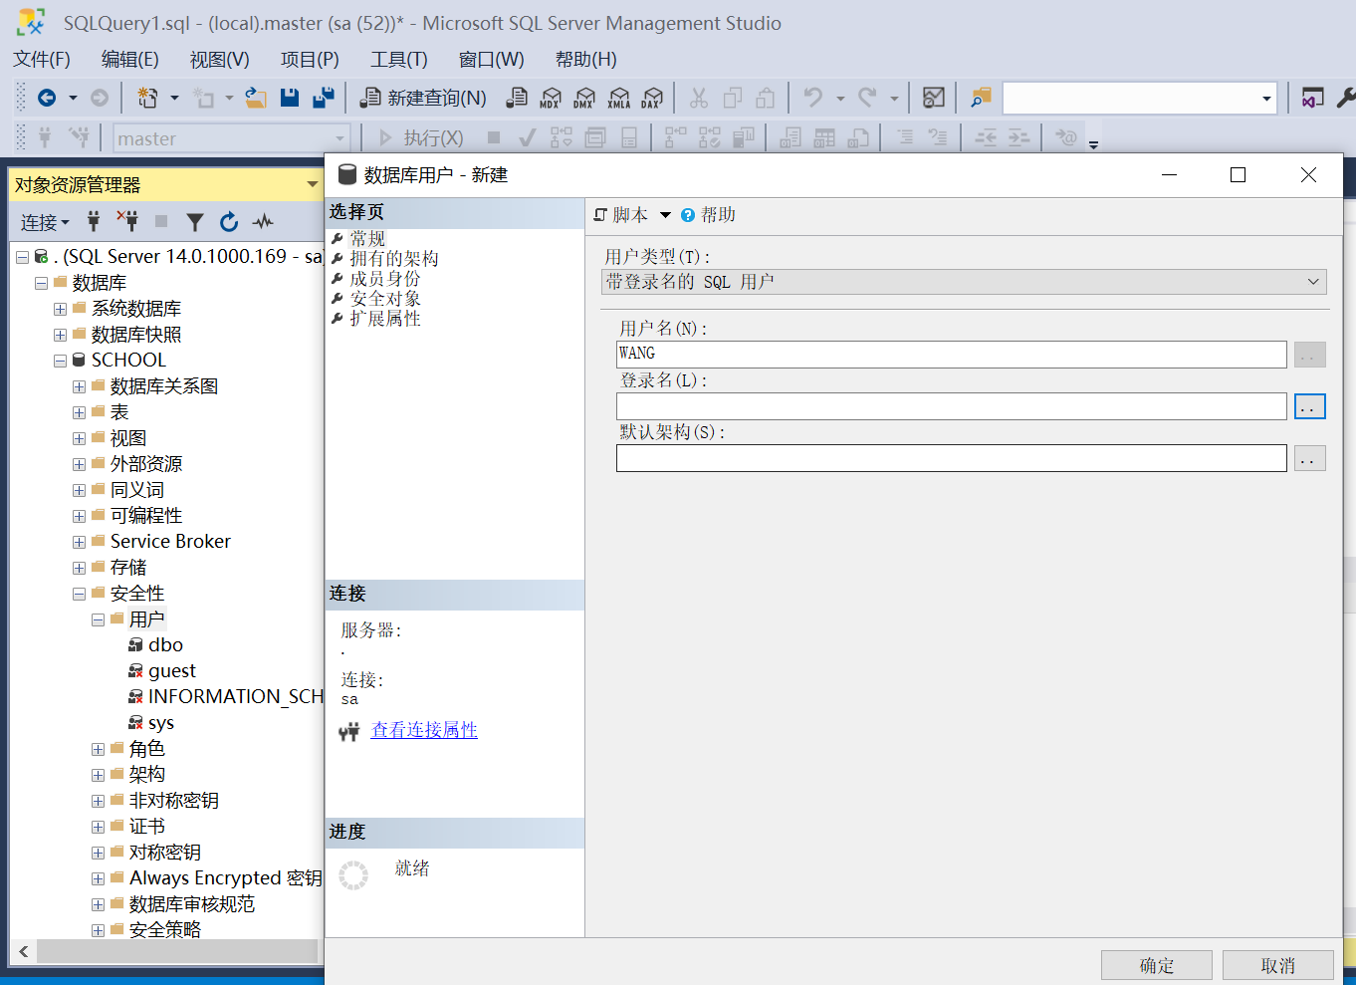Expand the Roles (角色) folder
The image size is (1356, 985).
pos(98,749)
